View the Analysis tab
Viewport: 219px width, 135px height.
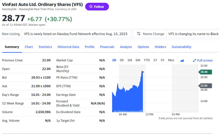point(126,47)
